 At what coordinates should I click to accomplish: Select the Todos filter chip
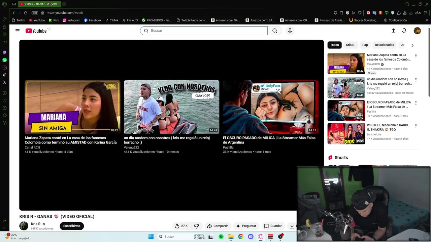coord(334,45)
